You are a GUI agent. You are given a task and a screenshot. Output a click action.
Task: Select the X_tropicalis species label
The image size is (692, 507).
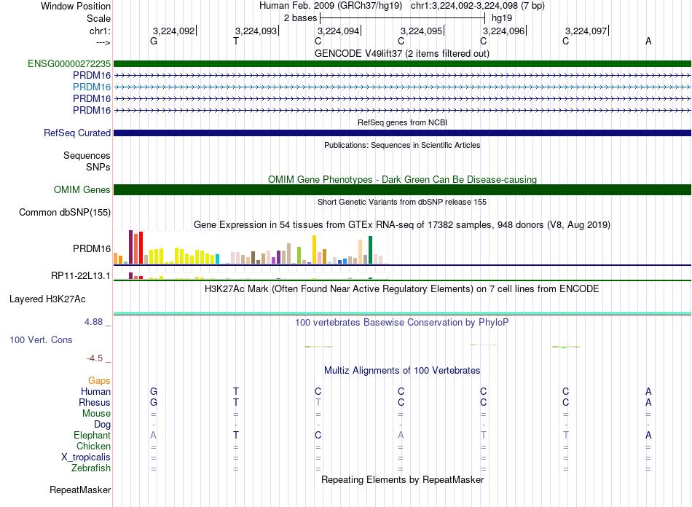86,457
